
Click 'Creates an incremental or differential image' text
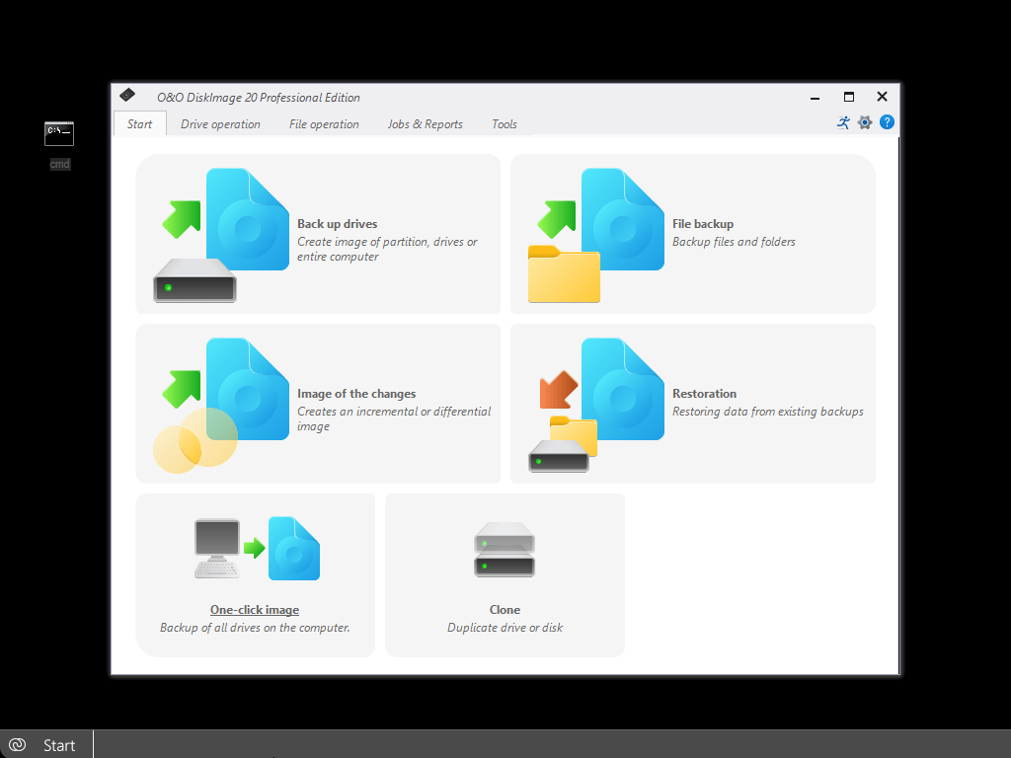point(394,418)
